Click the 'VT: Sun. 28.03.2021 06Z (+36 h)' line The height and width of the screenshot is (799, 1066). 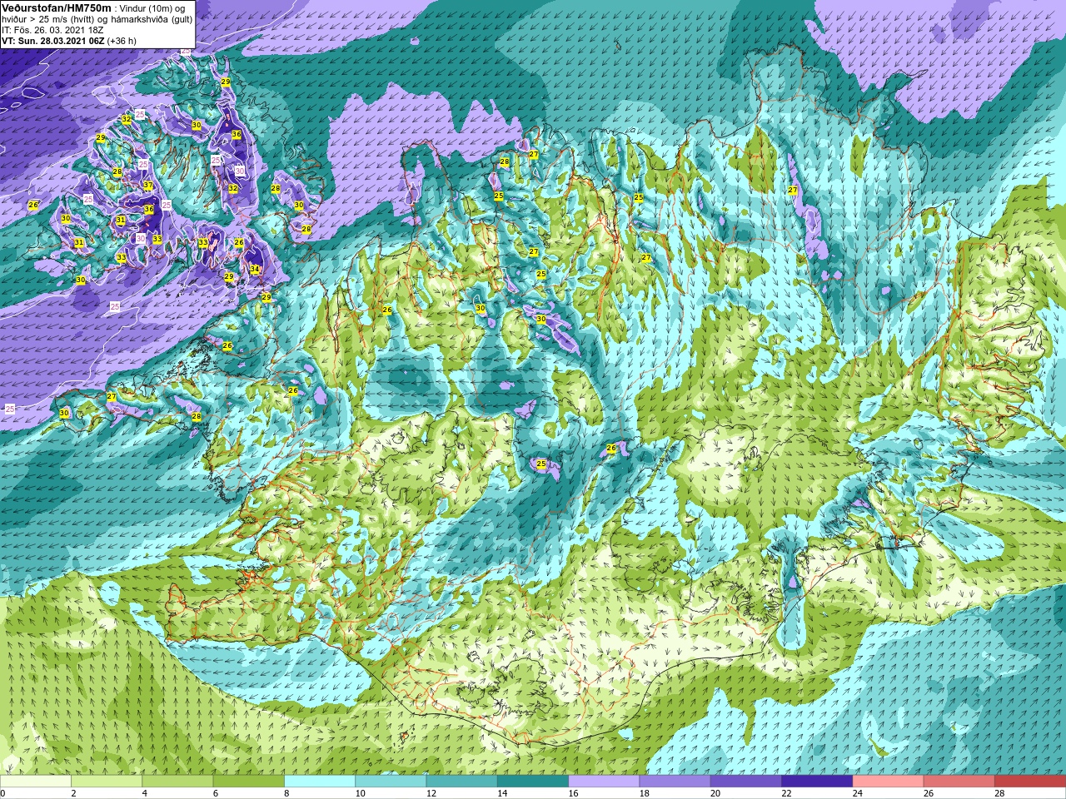click(x=69, y=41)
